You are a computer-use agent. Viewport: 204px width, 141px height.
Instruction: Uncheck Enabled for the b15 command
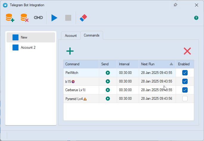[x=185, y=81]
